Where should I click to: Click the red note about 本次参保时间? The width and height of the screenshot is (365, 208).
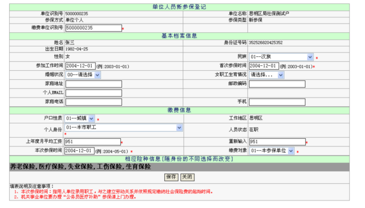pos(113,192)
